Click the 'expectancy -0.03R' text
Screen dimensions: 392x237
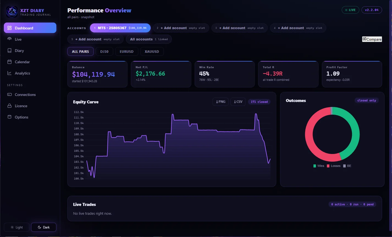(338, 80)
